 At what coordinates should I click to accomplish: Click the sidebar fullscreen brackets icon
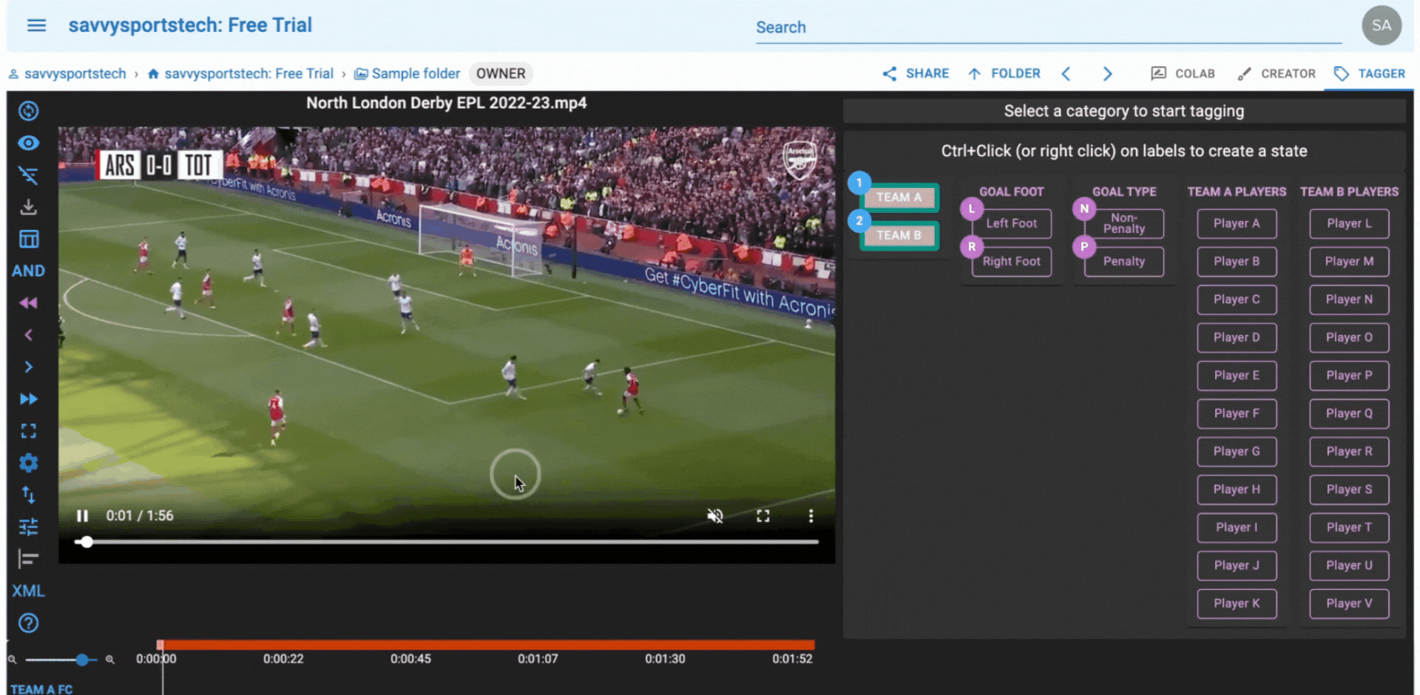click(x=28, y=431)
